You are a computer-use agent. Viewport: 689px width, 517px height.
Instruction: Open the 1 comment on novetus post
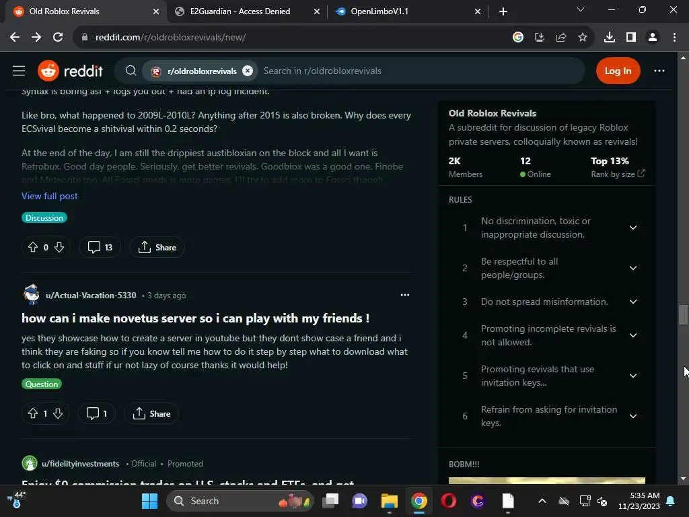point(97,414)
